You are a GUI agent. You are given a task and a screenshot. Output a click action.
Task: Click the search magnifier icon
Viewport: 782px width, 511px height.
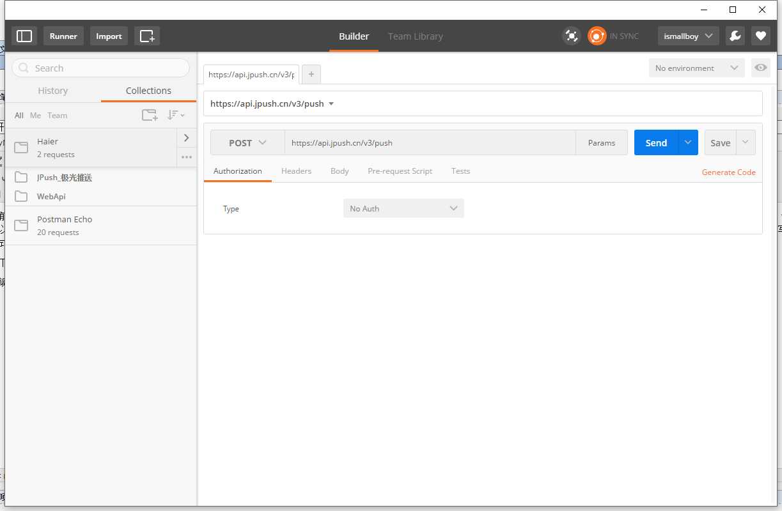(x=24, y=68)
